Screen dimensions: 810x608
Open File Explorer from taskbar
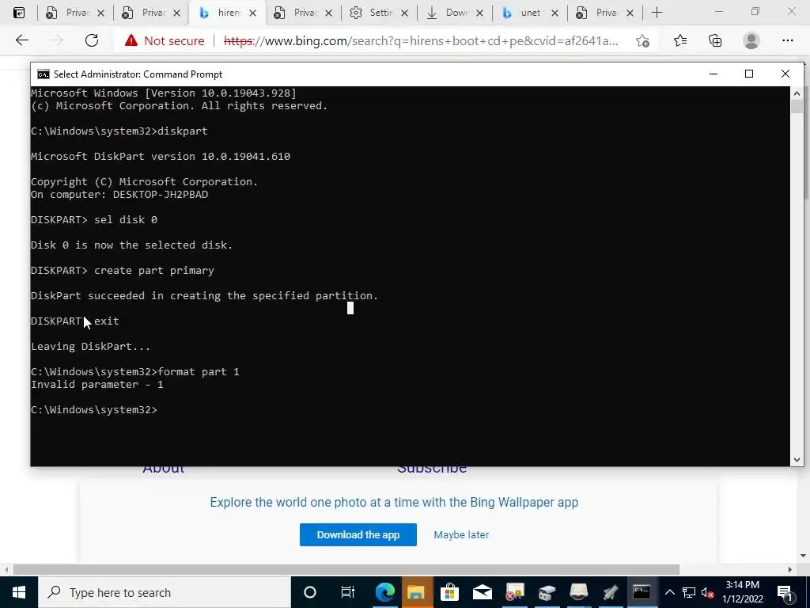[x=416, y=592]
